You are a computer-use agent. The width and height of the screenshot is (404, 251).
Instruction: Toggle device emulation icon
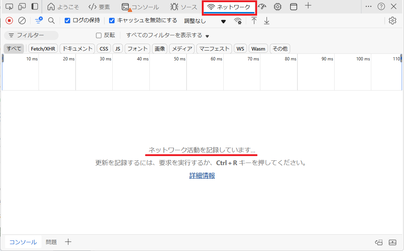22,7
